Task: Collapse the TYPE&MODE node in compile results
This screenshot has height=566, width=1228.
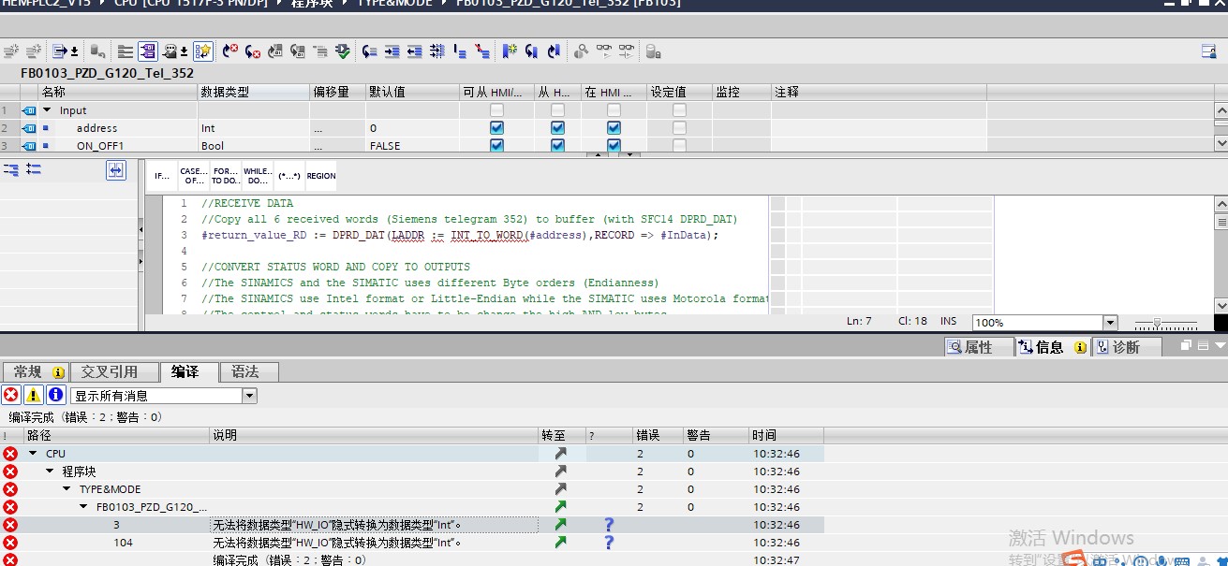Action: point(67,489)
